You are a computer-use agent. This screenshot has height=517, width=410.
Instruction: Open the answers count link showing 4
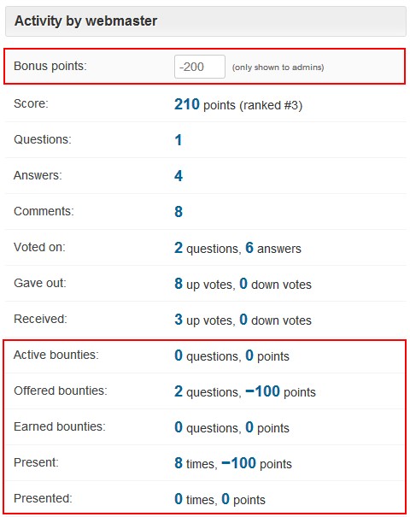179,176
